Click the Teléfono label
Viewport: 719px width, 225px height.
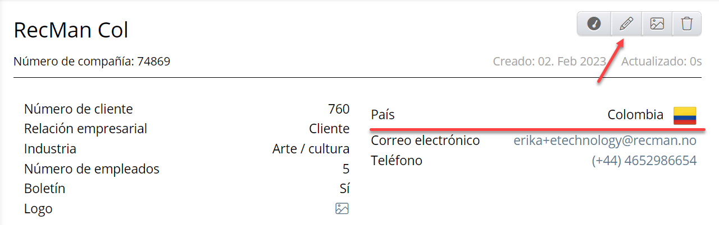click(397, 161)
